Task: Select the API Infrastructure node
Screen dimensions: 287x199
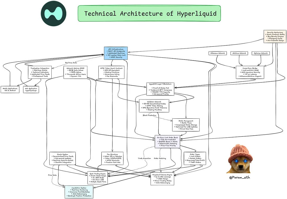Action: coord(116,53)
